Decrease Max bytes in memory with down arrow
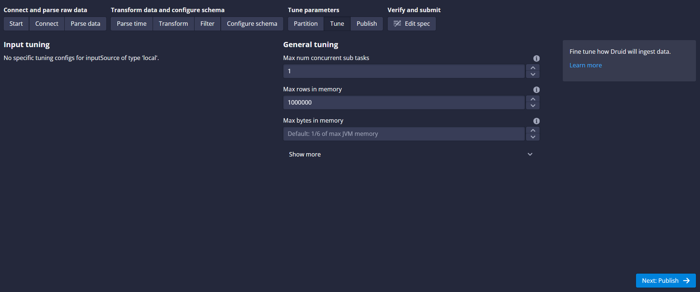The width and height of the screenshot is (700, 292). tap(533, 137)
